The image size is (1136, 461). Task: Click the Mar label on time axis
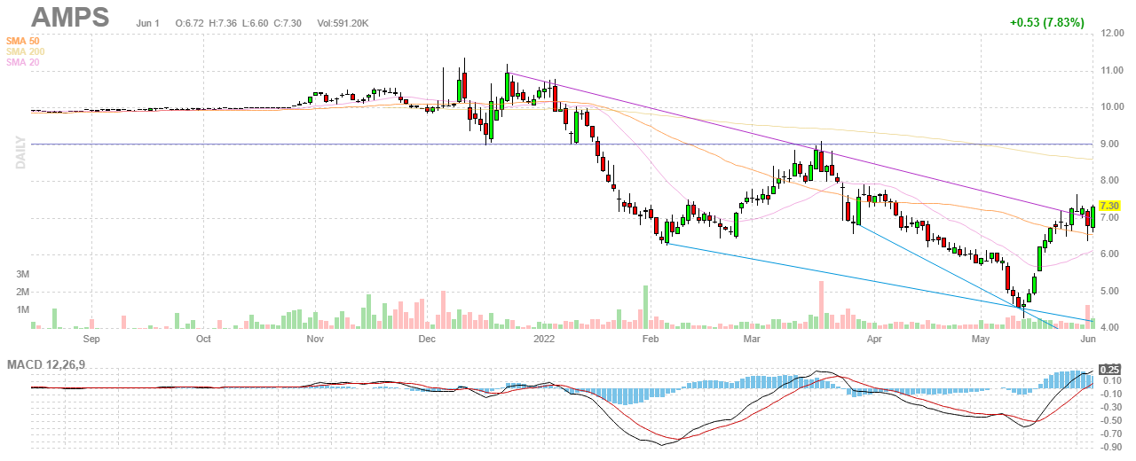[x=753, y=339]
